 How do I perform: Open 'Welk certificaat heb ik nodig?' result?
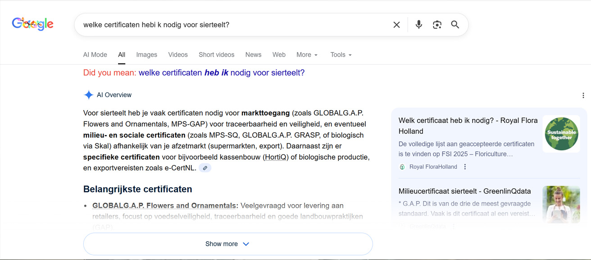468,126
